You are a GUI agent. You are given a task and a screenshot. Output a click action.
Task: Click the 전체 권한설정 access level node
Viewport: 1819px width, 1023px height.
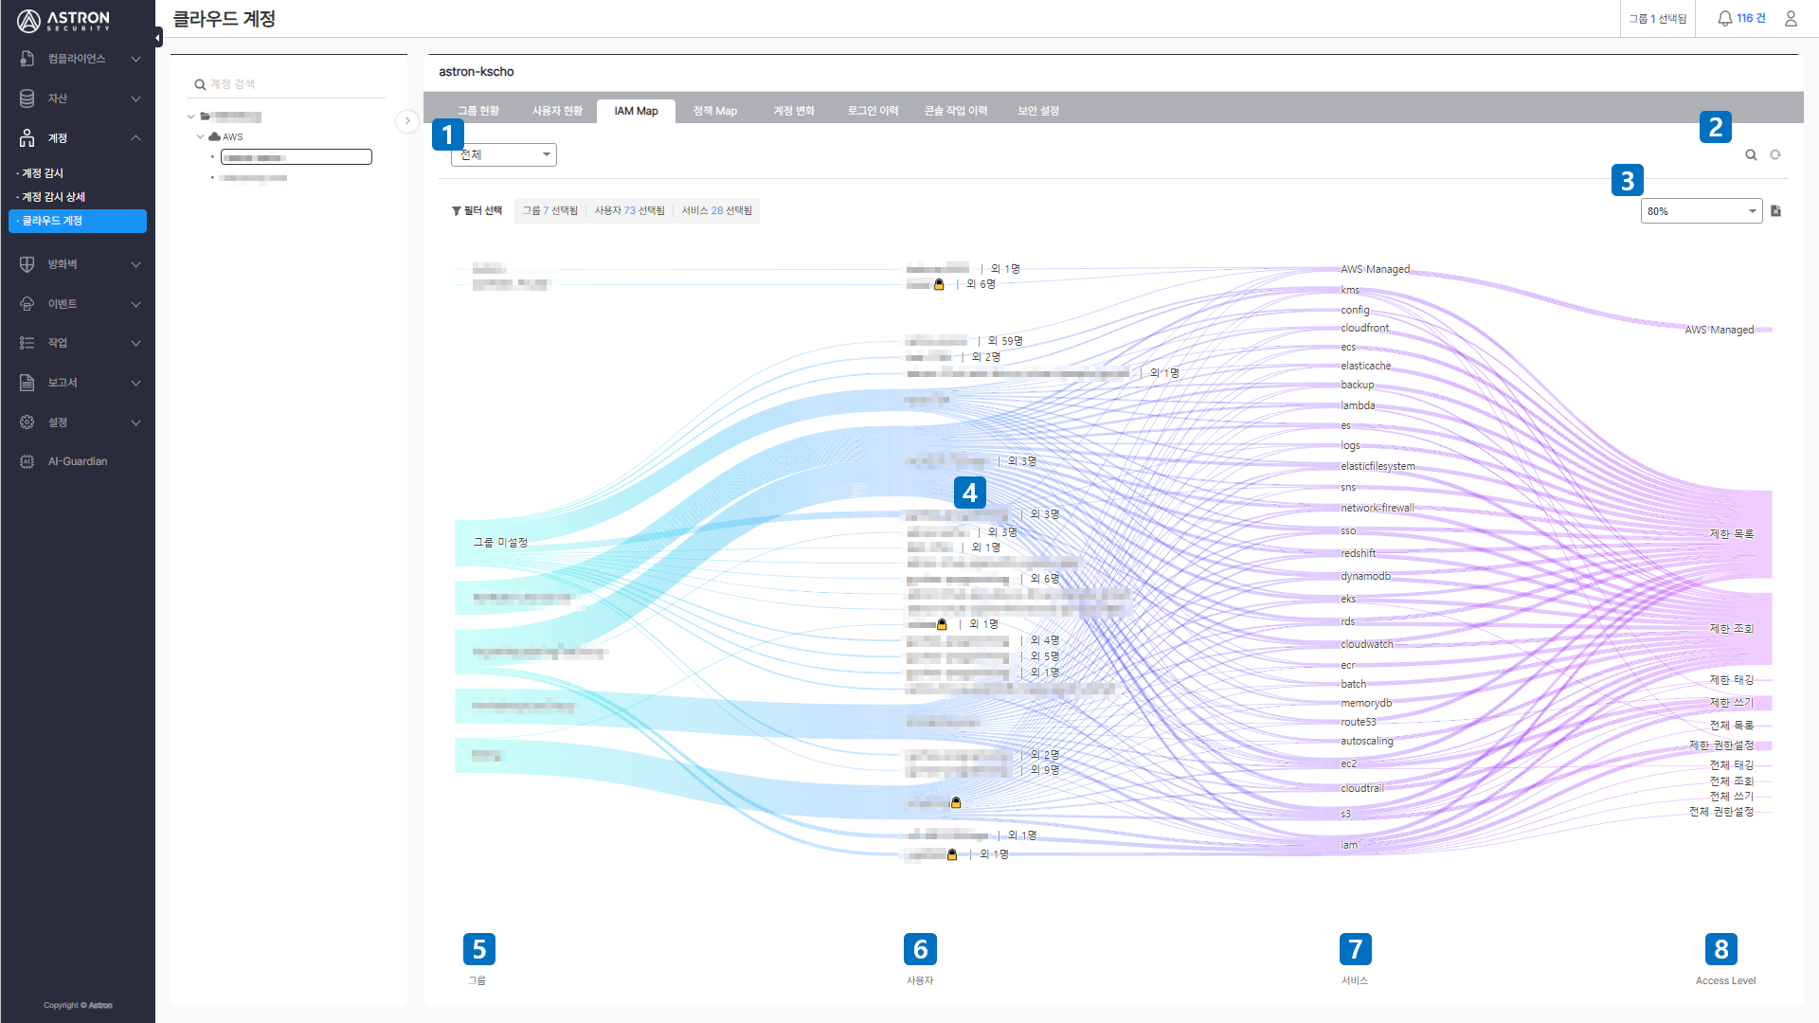(1721, 812)
